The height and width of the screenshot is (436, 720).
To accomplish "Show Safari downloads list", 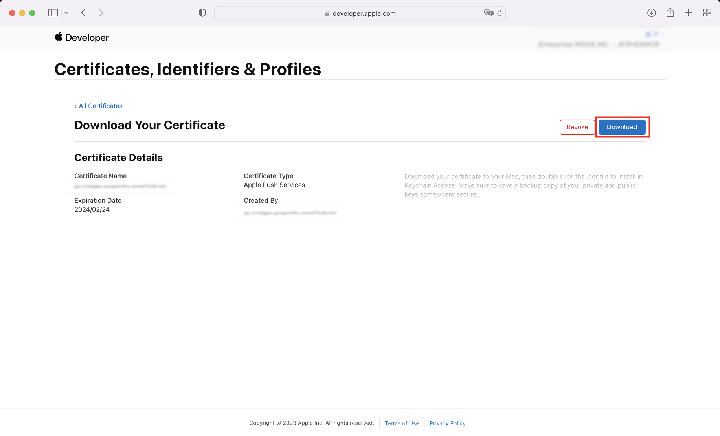I will pyautogui.click(x=651, y=13).
